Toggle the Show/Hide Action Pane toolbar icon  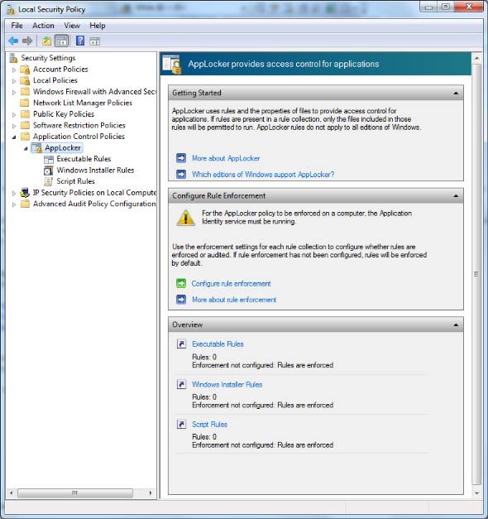pos(94,41)
